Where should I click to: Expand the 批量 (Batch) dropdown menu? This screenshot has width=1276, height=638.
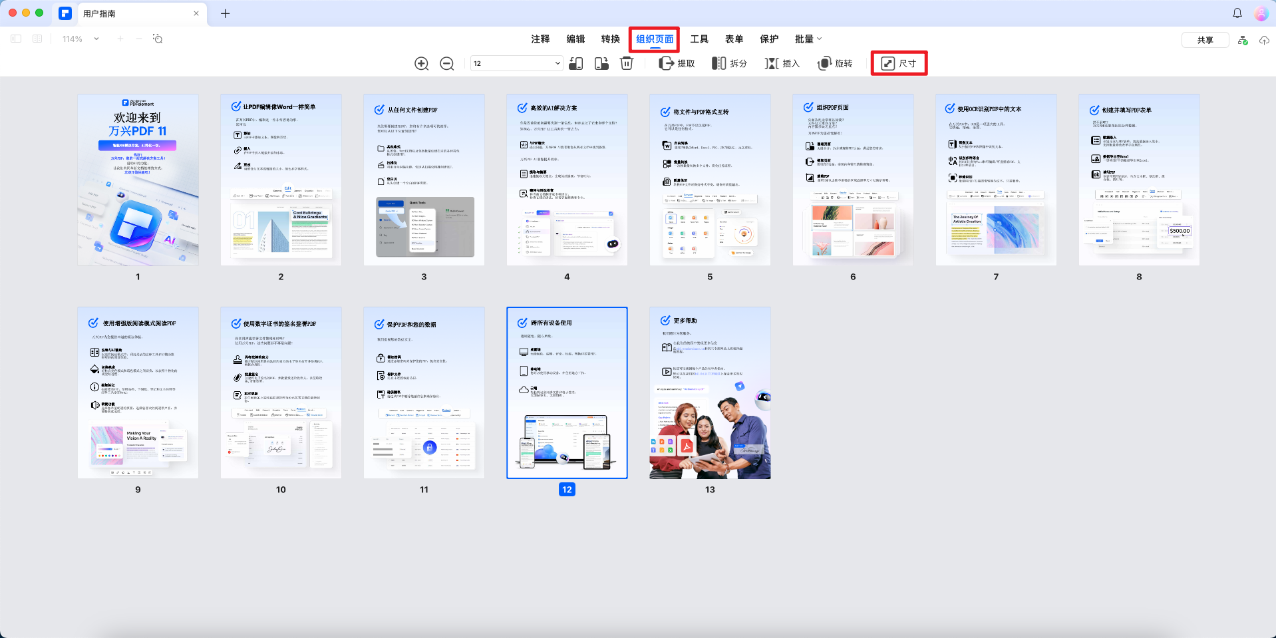click(x=807, y=39)
